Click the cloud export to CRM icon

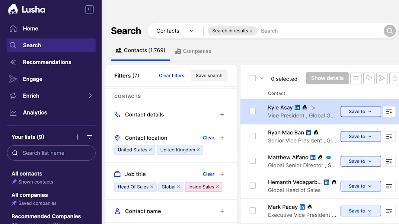coord(369,78)
